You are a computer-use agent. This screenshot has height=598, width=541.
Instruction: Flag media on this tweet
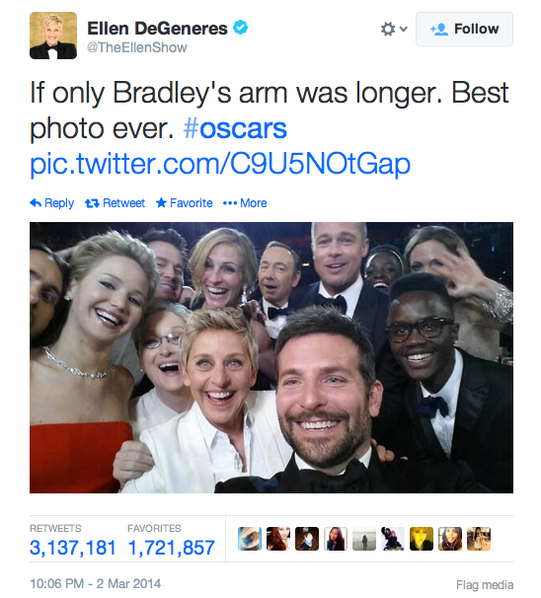485,584
